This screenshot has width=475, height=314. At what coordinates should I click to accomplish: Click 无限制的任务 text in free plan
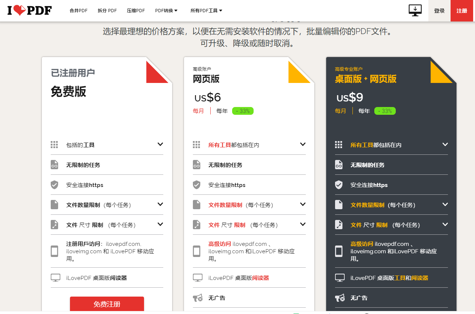(x=83, y=165)
